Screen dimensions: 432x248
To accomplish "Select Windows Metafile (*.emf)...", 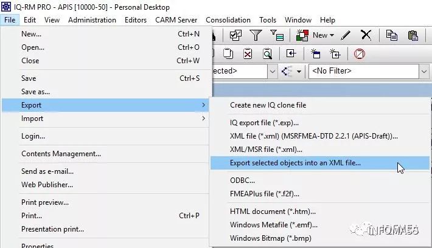I will [x=320, y=225].
